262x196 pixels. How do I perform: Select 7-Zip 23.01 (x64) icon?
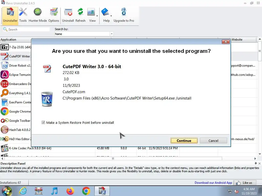pos(5,47)
